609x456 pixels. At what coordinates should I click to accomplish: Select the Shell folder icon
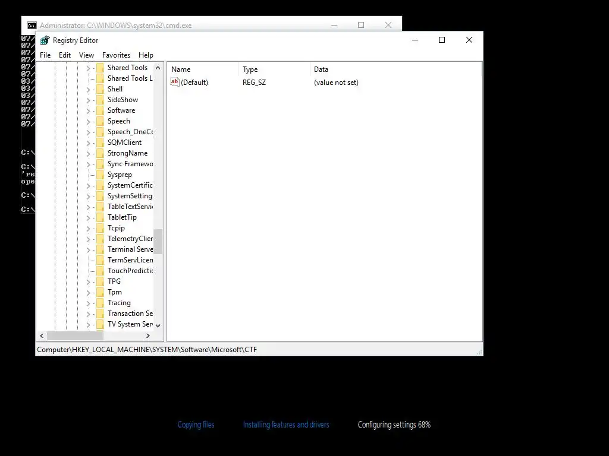click(x=100, y=89)
